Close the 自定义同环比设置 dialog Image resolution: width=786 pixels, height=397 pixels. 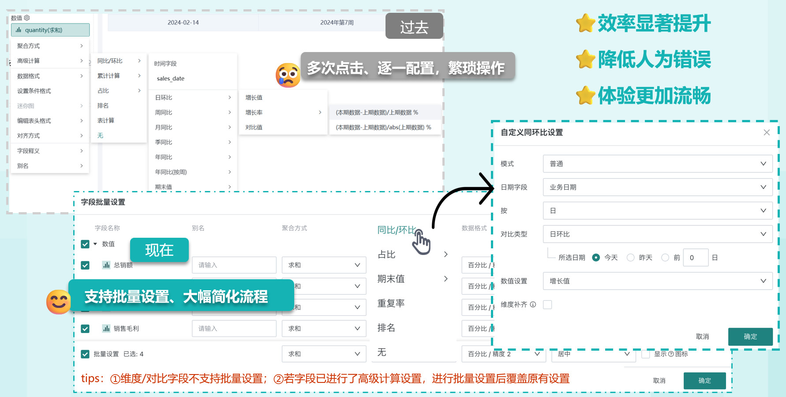[767, 132]
